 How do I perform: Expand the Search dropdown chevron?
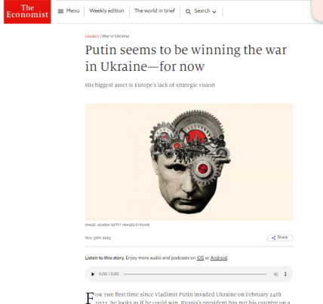pyautogui.click(x=214, y=12)
